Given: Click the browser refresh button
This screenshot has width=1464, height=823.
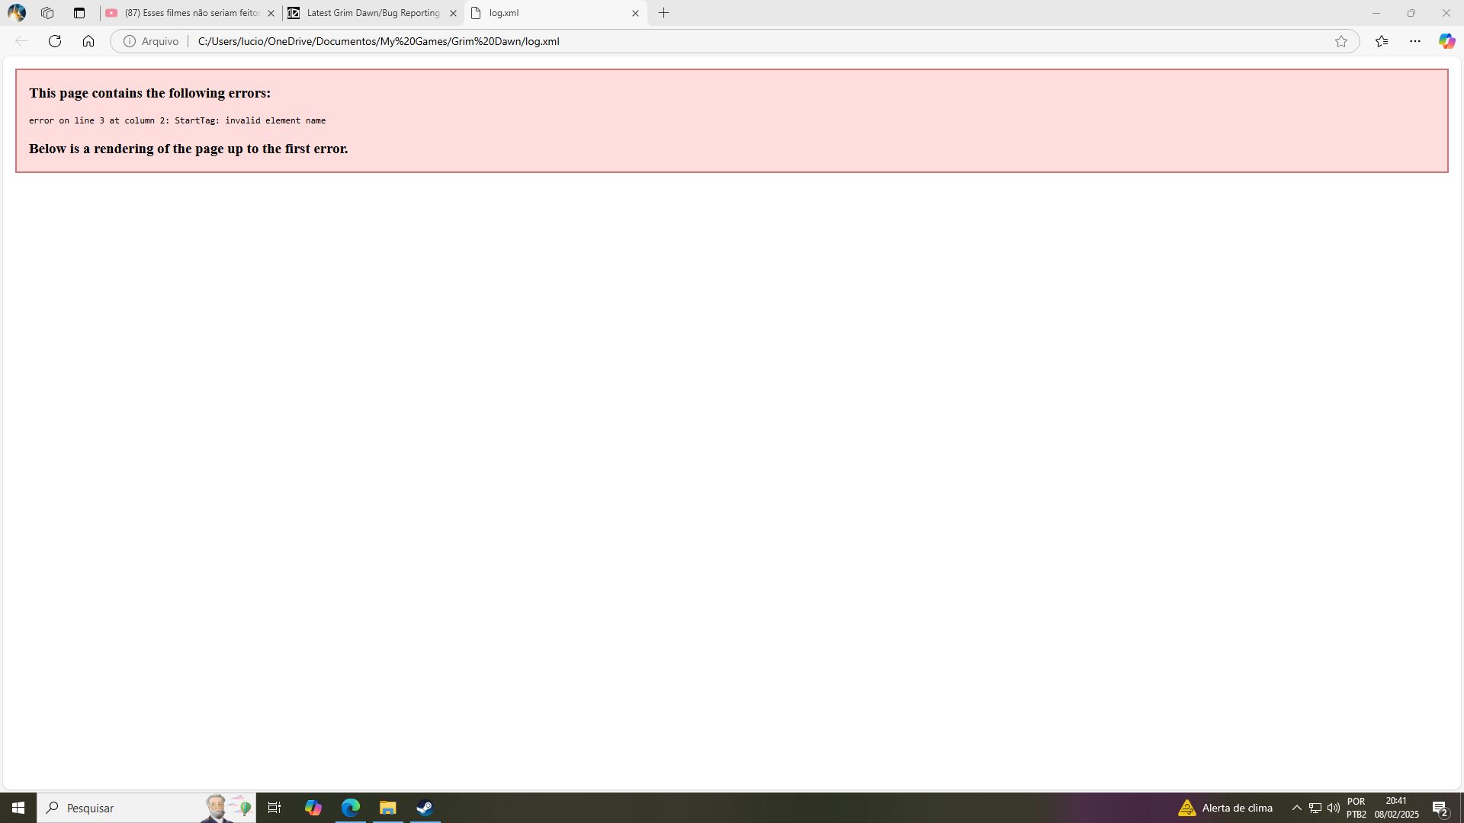Looking at the screenshot, I should (x=55, y=41).
